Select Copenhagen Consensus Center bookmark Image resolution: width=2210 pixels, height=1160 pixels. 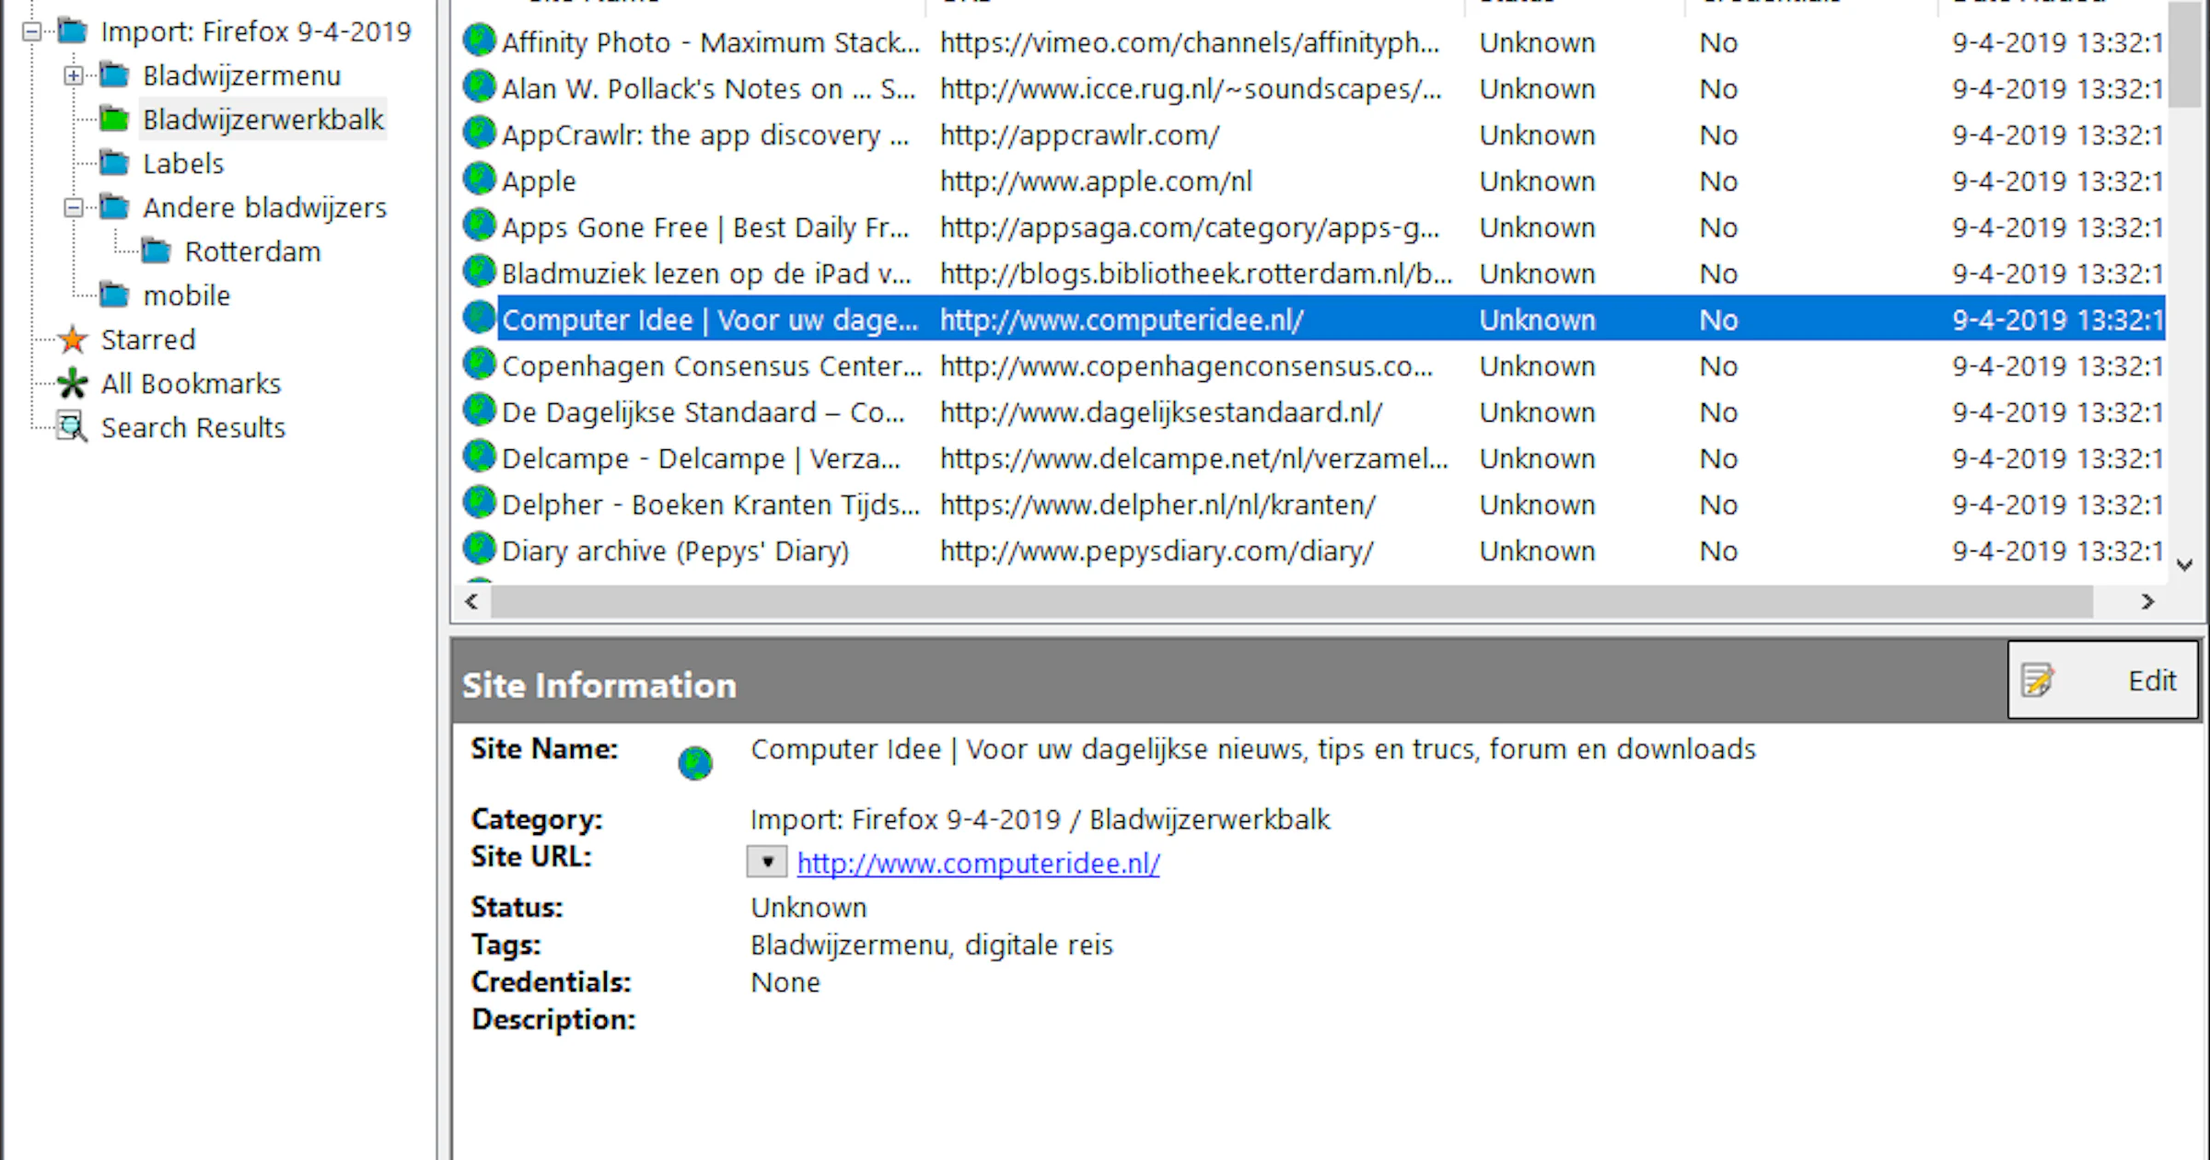(711, 366)
